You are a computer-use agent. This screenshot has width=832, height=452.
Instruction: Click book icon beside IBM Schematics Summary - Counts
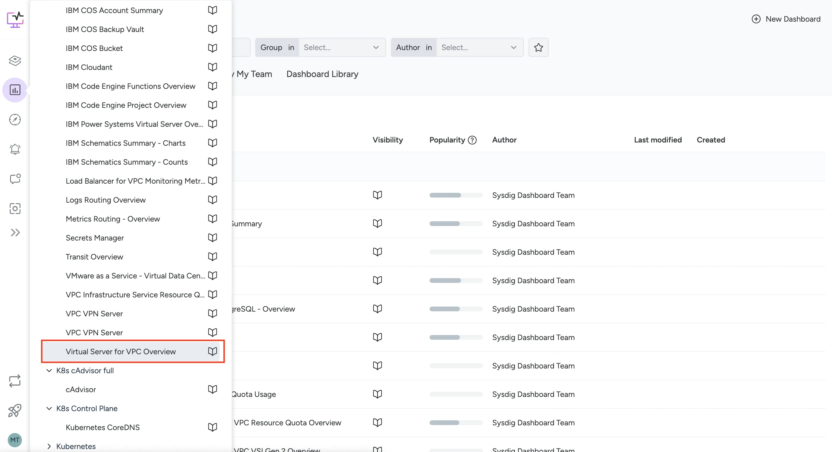pyautogui.click(x=213, y=161)
